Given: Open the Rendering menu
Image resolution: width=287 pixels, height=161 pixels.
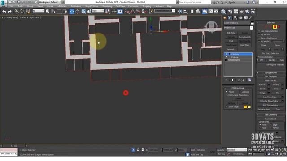Looking at the screenshot, I should (x=107, y=6).
